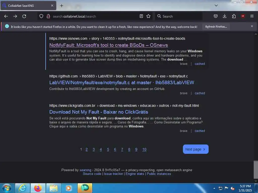Screen dimensions: 258x193
Task: Open media player taskbar icon
Action: point(69,188)
